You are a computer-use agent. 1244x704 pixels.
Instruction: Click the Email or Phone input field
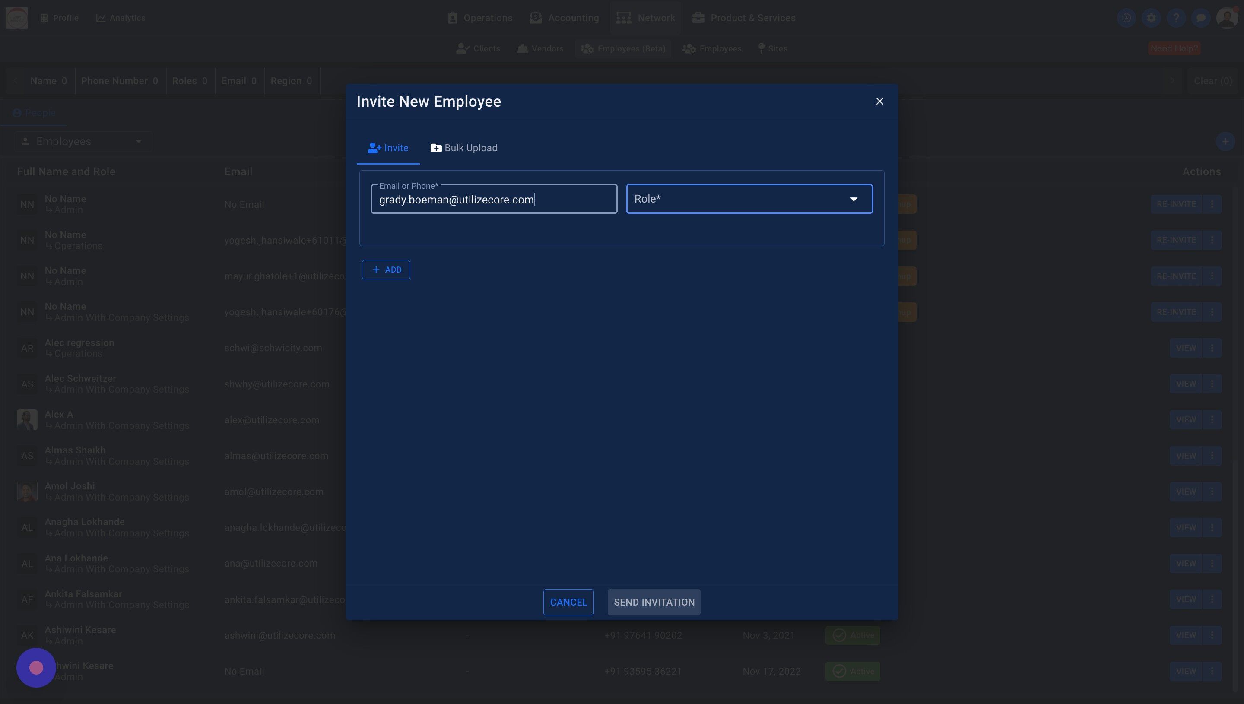pos(494,199)
